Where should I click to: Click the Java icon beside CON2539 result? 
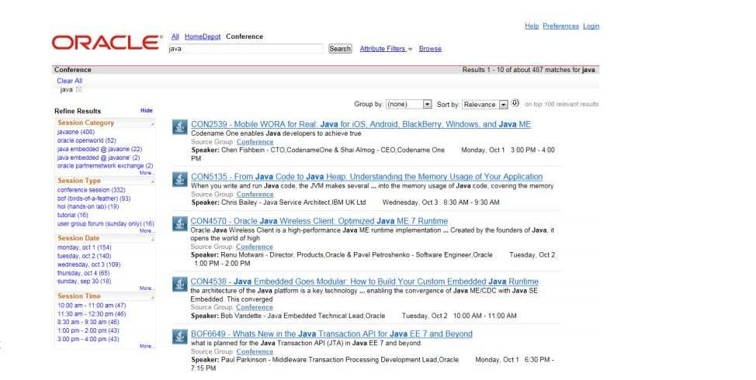pyautogui.click(x=179, y=127)
